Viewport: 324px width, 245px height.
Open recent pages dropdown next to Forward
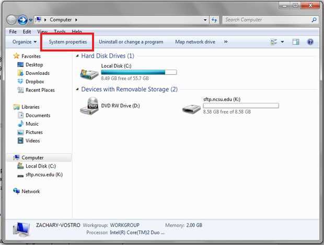click(31, 20)
